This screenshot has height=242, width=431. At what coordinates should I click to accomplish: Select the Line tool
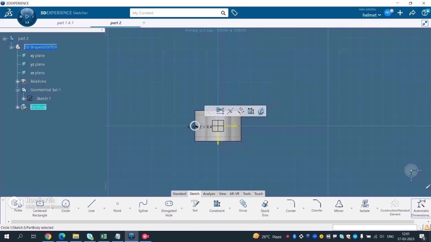pyautogui.click(x=92, y=206)
